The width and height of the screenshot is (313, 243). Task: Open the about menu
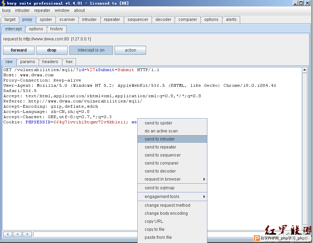(79, 10)
